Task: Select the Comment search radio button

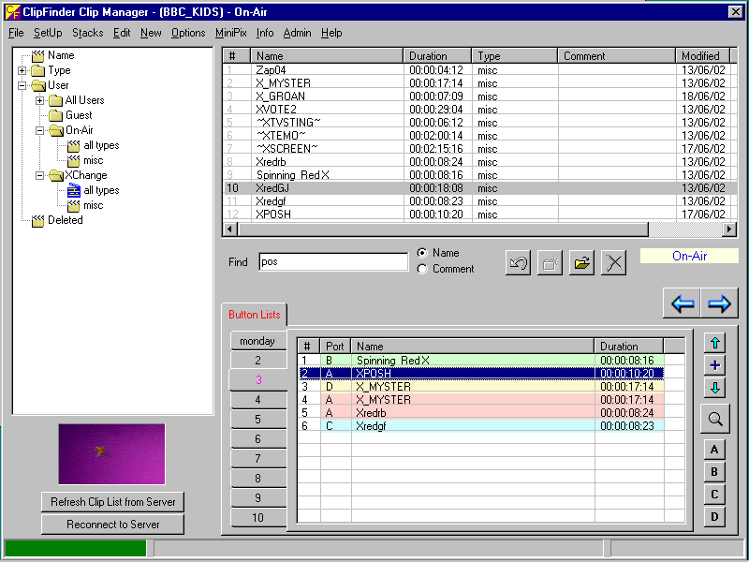Action: click(422, 269)
